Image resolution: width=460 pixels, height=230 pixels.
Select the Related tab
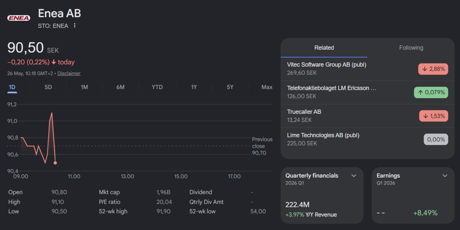[x=324, y=48]
